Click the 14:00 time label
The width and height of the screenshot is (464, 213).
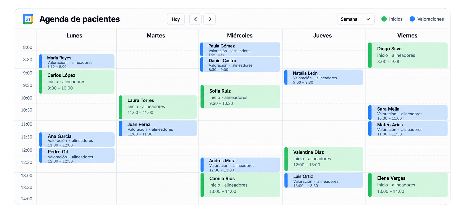click(x=26, y=199)
